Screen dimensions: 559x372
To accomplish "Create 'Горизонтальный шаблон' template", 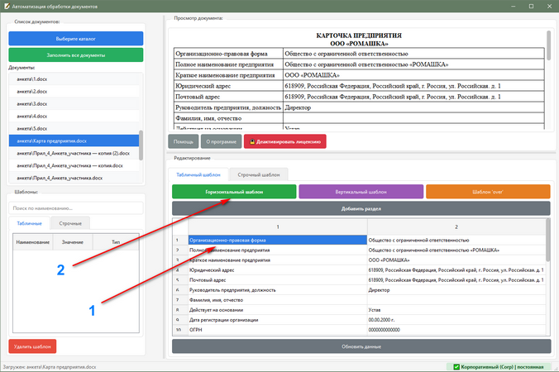I will [x=234, y=192].
